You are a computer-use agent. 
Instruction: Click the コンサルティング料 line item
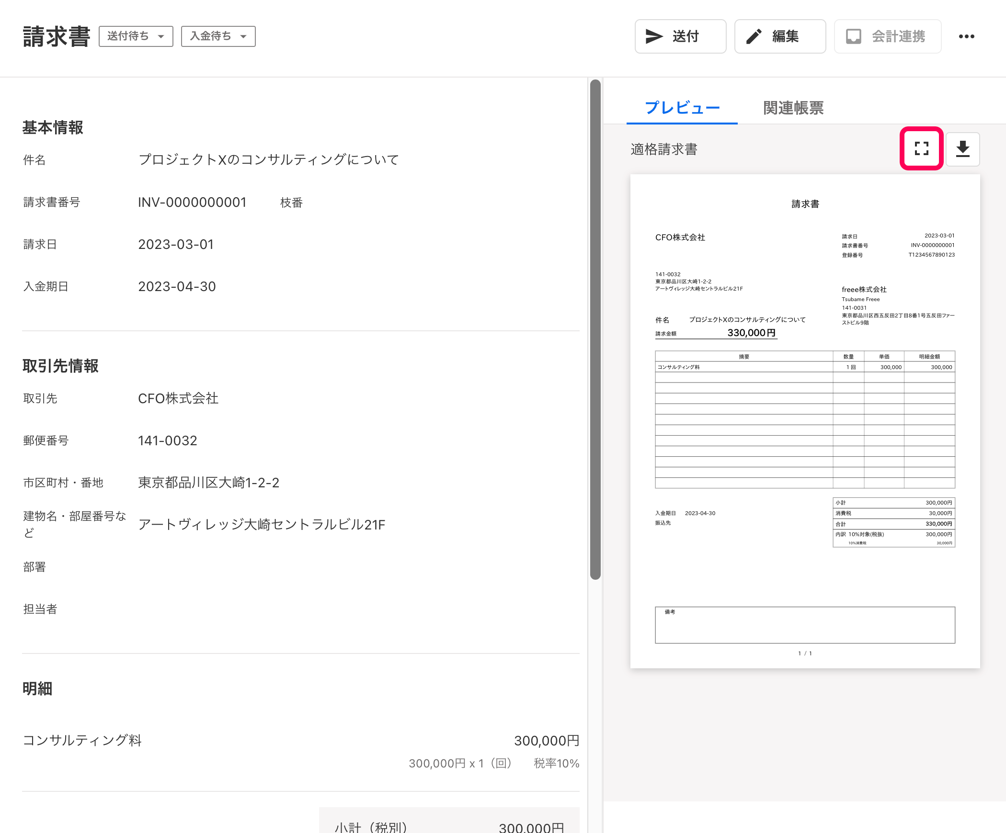click(x=82, y=740)
